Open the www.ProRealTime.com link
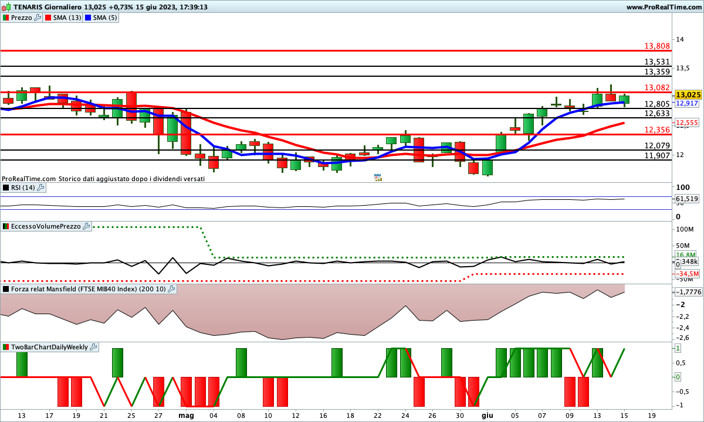Viewport: 704px width, 422px height. (x=663, y=7)
